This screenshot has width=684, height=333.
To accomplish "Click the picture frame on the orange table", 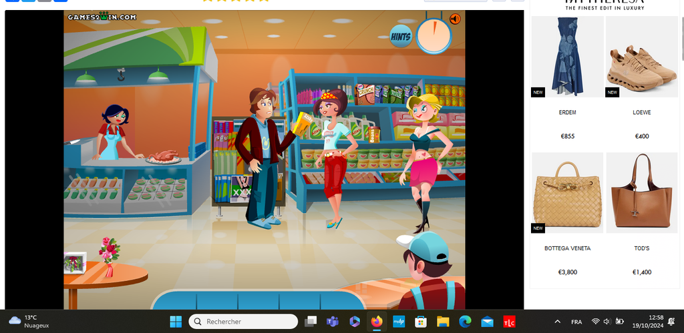I will tap(75, 263).
